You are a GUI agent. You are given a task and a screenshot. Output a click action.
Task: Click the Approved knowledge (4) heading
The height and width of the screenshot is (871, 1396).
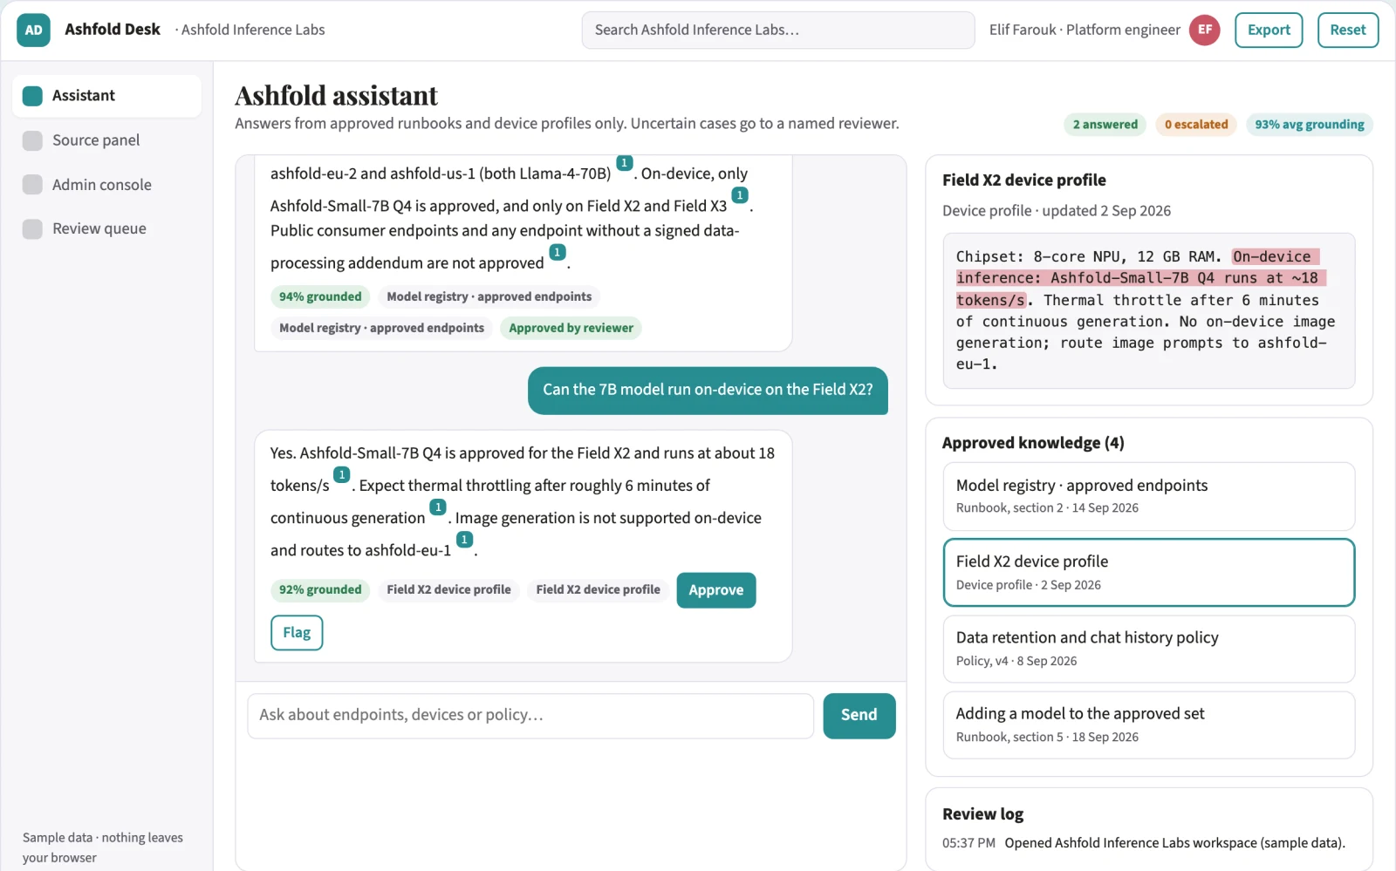1033,443
